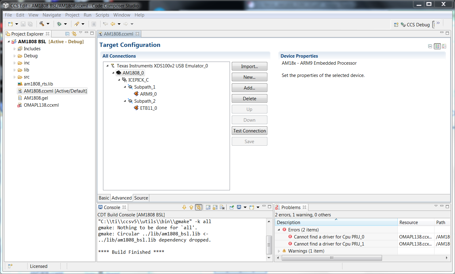The height and width of the screenshot is (274, 455).
Task: Expand the Debug folder in Project Explorer
Action: tap(14, 56)
